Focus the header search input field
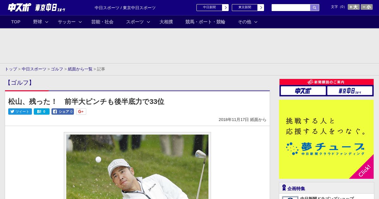The width and height of the screenshot is (379, 199). (291, 8)
